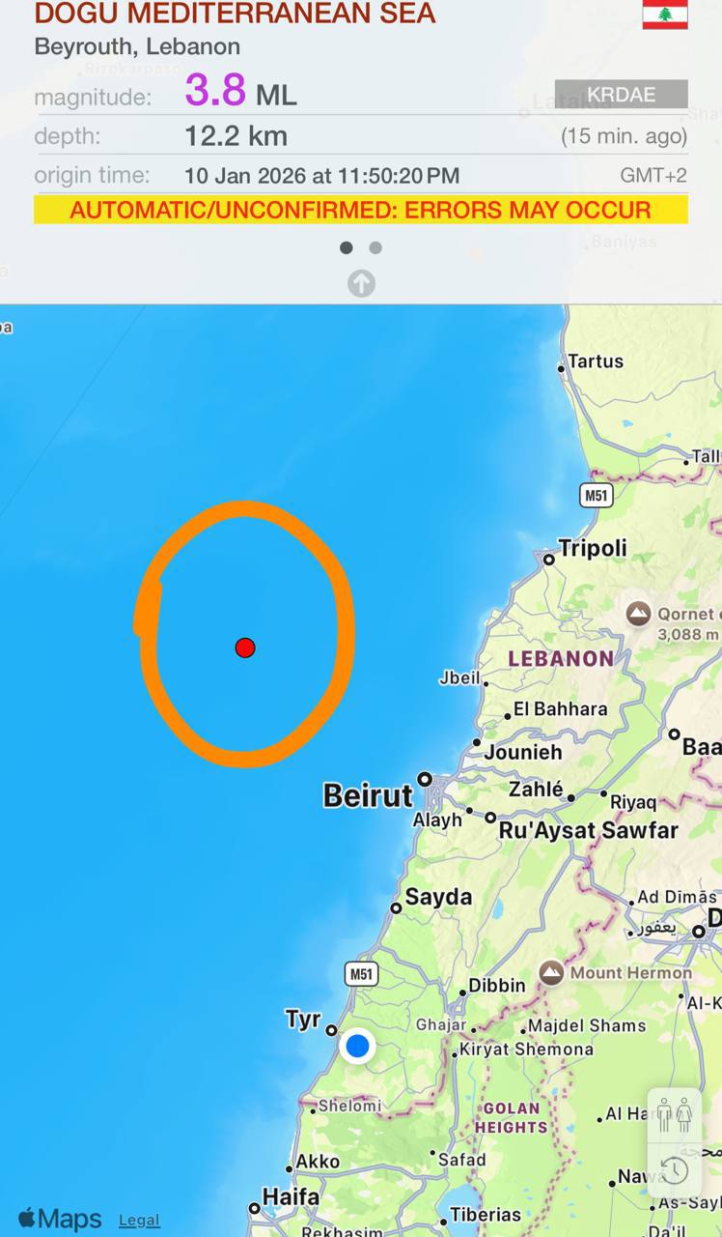The height and width of the screenshot is (1237, 722).
Task: Tap the M51 road shield near Tartus
Action: point(597,496)
